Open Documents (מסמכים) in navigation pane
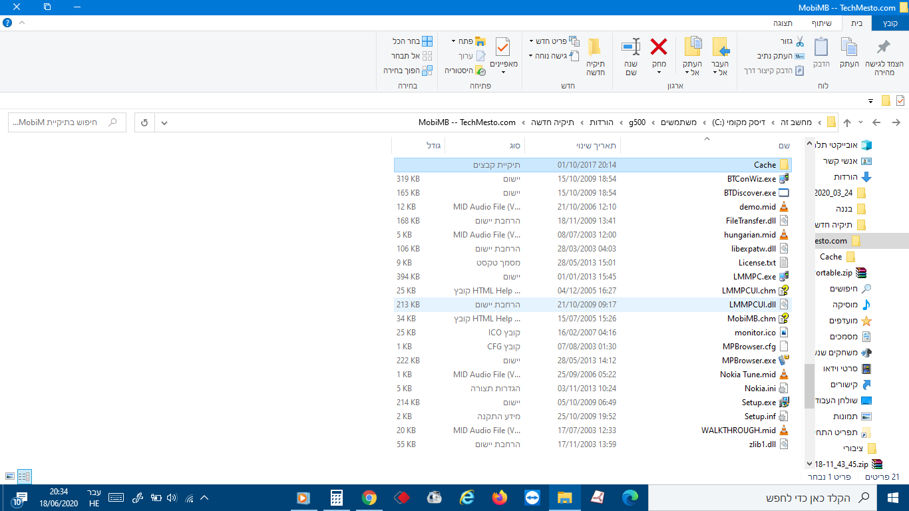Screen dimensions: 909x511 [850, 337]
